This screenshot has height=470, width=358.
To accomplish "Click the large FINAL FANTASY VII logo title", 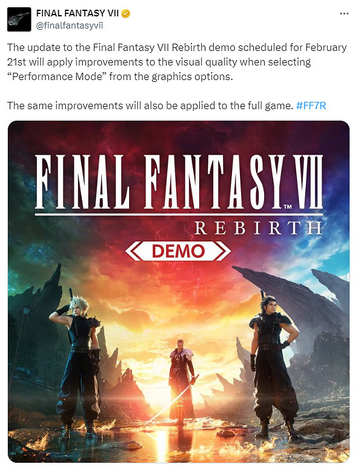I will 179,182.
